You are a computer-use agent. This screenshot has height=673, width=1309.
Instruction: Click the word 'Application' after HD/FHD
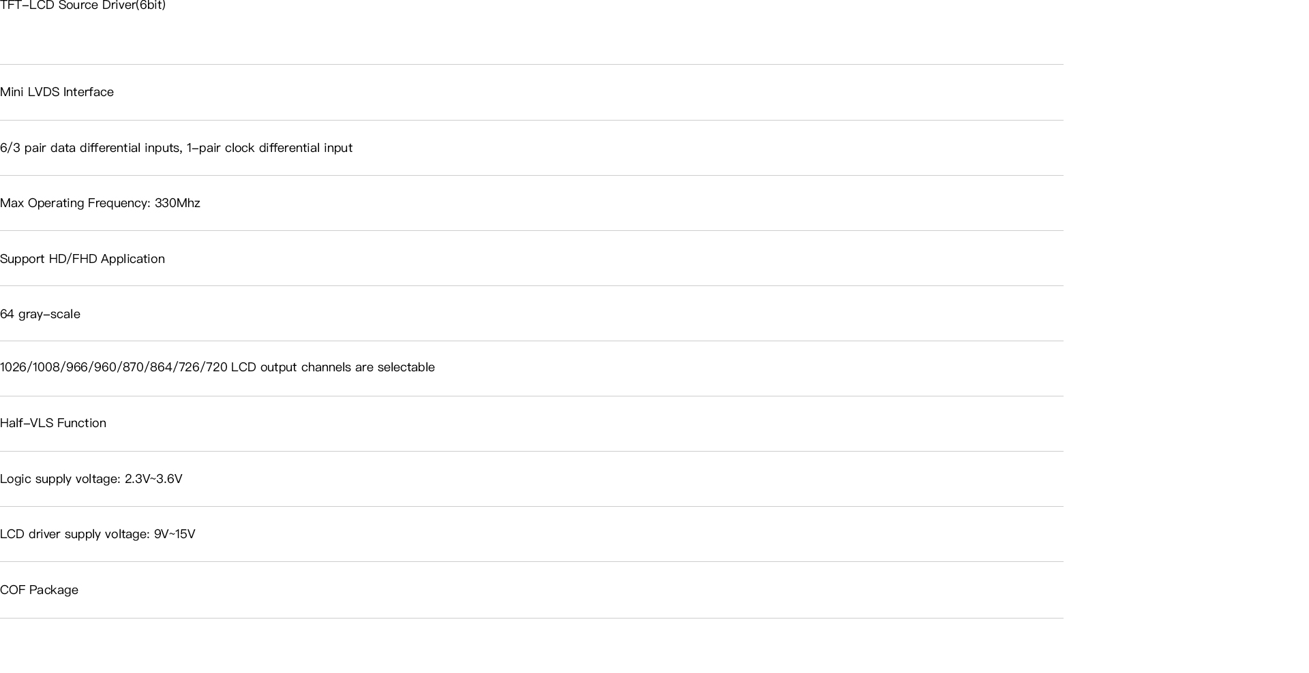[133, 259]
